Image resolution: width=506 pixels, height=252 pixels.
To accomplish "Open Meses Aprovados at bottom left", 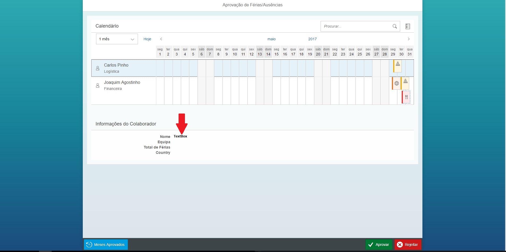I will [105, 245].
